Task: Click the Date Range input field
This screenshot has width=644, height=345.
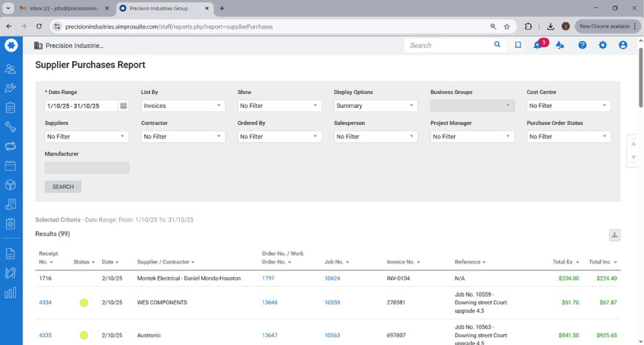Action: (x=81, y=106)
